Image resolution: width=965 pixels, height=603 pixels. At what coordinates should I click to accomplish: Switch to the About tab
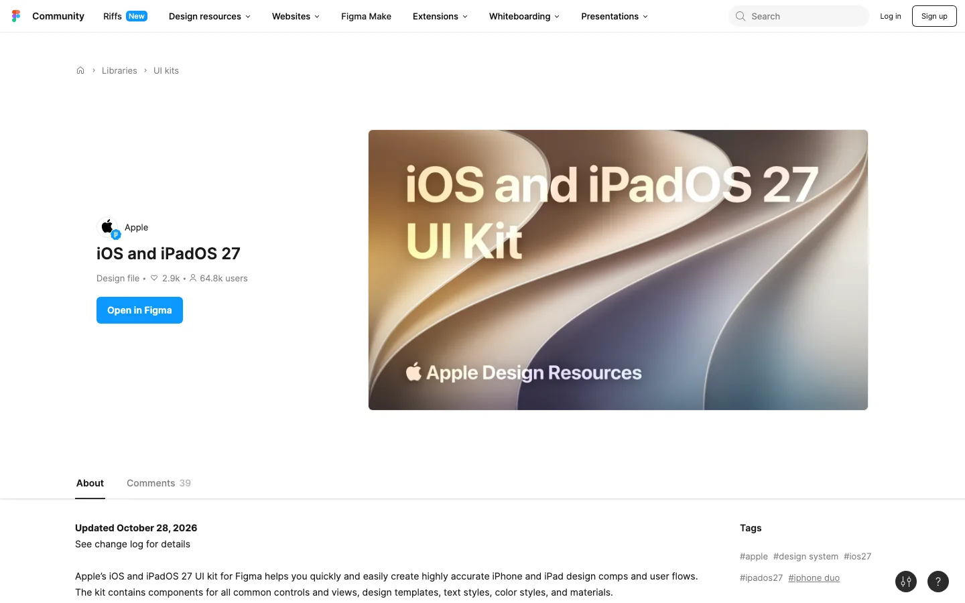[90, 483]
